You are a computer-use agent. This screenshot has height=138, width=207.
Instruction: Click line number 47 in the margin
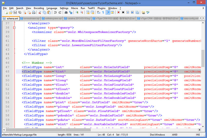click(x=7, y=67)
